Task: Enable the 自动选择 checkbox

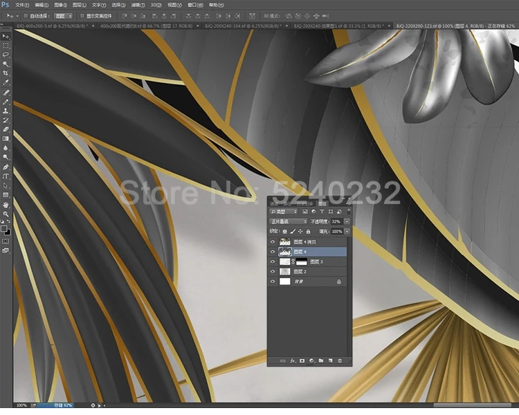Action: 26,15
